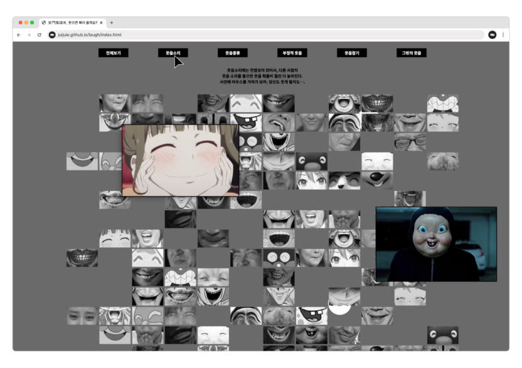Select the 전체보기 menu button

pyautogui.click(x=113, y=53)
